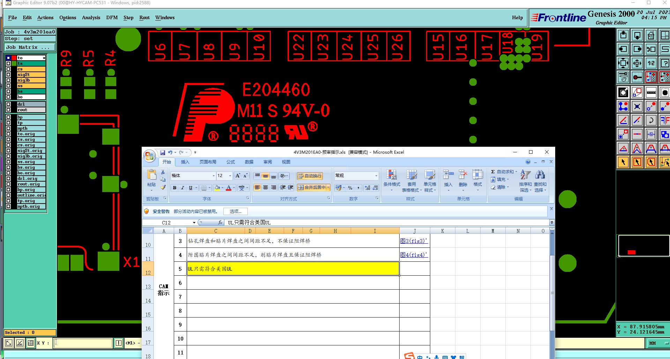The width and height of the screenshot is (670, 359).
Task: Open the fill color dropdown arrow
Action: 222,188
